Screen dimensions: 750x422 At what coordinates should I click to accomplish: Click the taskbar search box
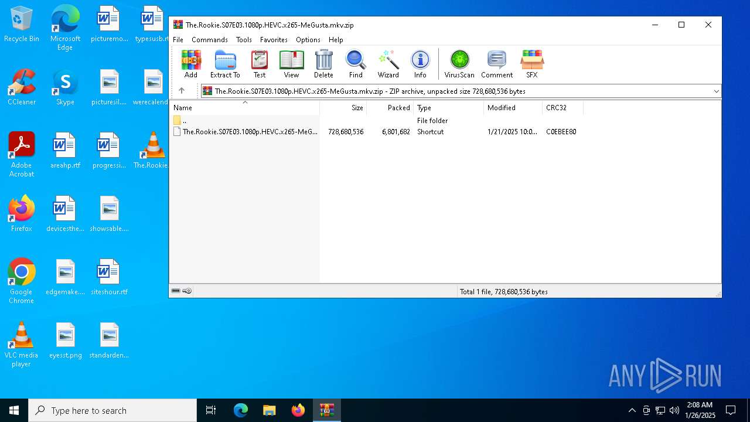coord(112,410)
